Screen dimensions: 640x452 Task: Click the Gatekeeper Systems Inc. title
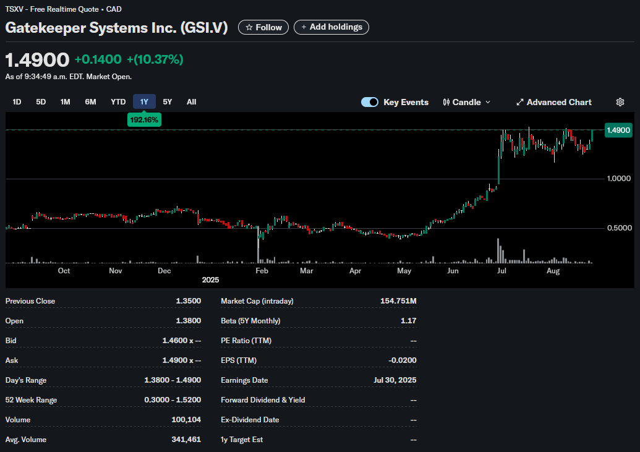tap(116, 28)
